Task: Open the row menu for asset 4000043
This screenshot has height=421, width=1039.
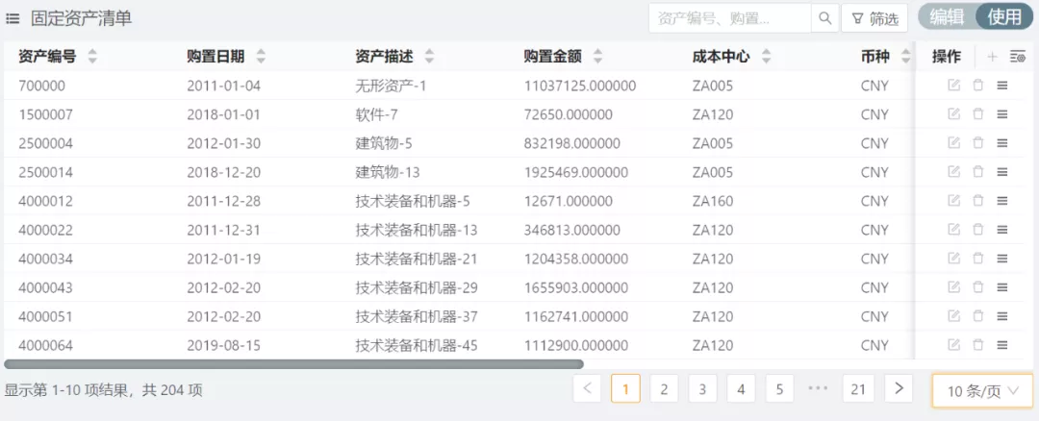Action: 1001,287
